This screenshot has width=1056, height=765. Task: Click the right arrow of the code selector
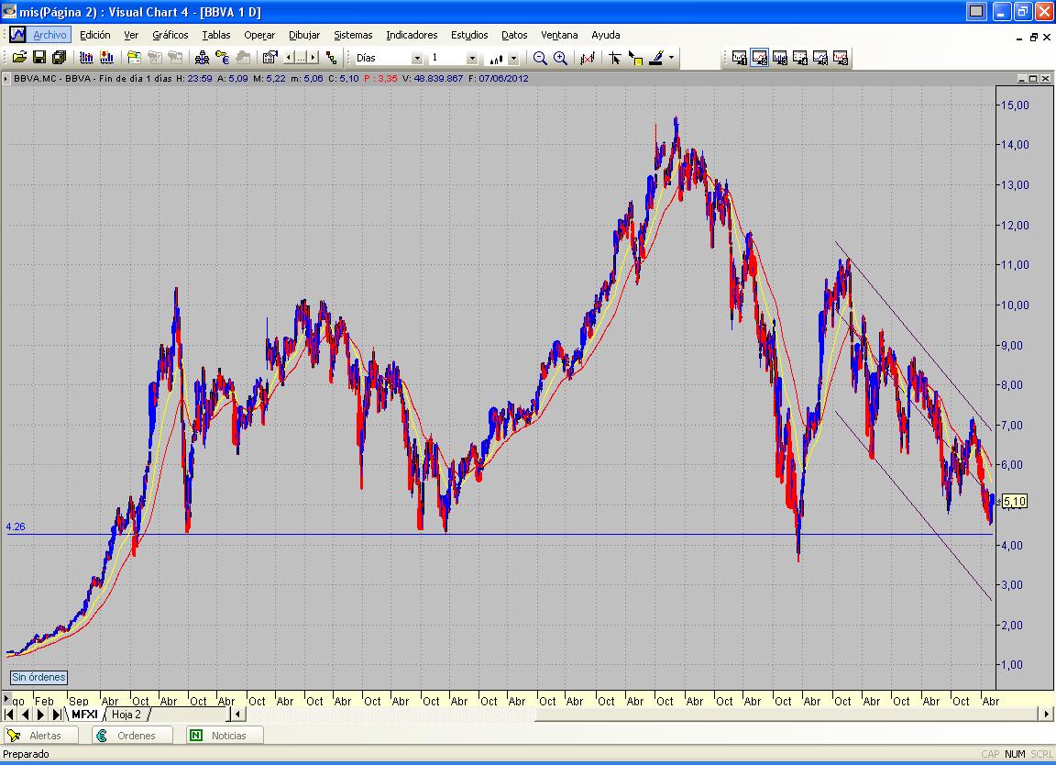[x=313, y=58]
